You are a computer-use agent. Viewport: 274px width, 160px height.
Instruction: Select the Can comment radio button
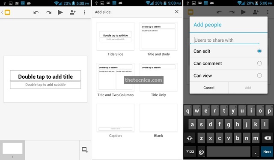click(259, 63)
